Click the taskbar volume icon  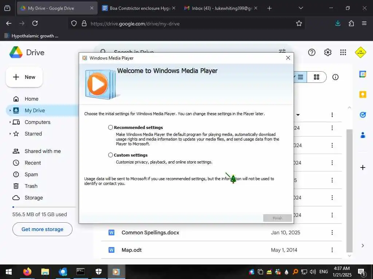click(x=313, y=272)
